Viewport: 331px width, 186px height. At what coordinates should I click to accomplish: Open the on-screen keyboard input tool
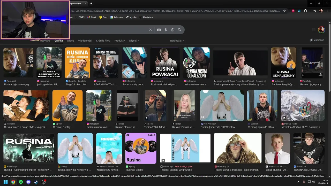159,30
